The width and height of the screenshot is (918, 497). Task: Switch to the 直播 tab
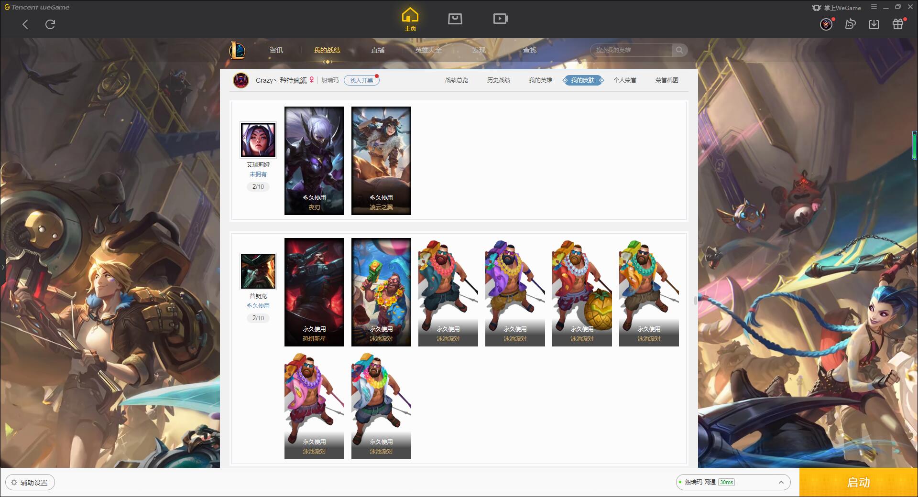coord(378,50)
